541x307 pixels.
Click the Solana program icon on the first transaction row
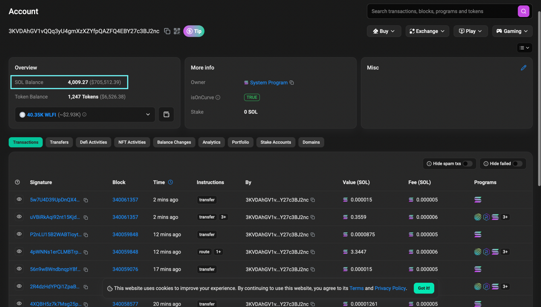coord(478,200)
